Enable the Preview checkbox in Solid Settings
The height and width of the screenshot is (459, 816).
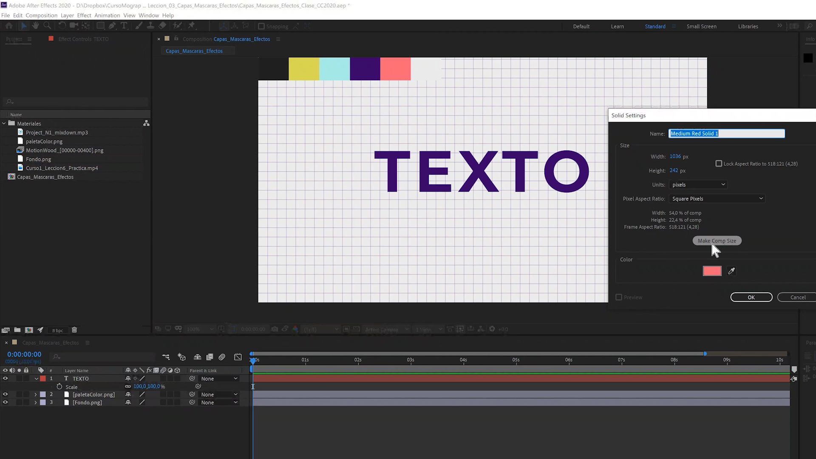[x=619, y=297]
